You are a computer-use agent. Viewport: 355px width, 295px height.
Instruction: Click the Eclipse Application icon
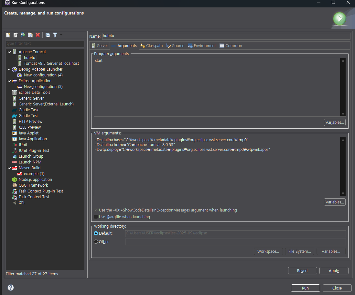point(15,81)
